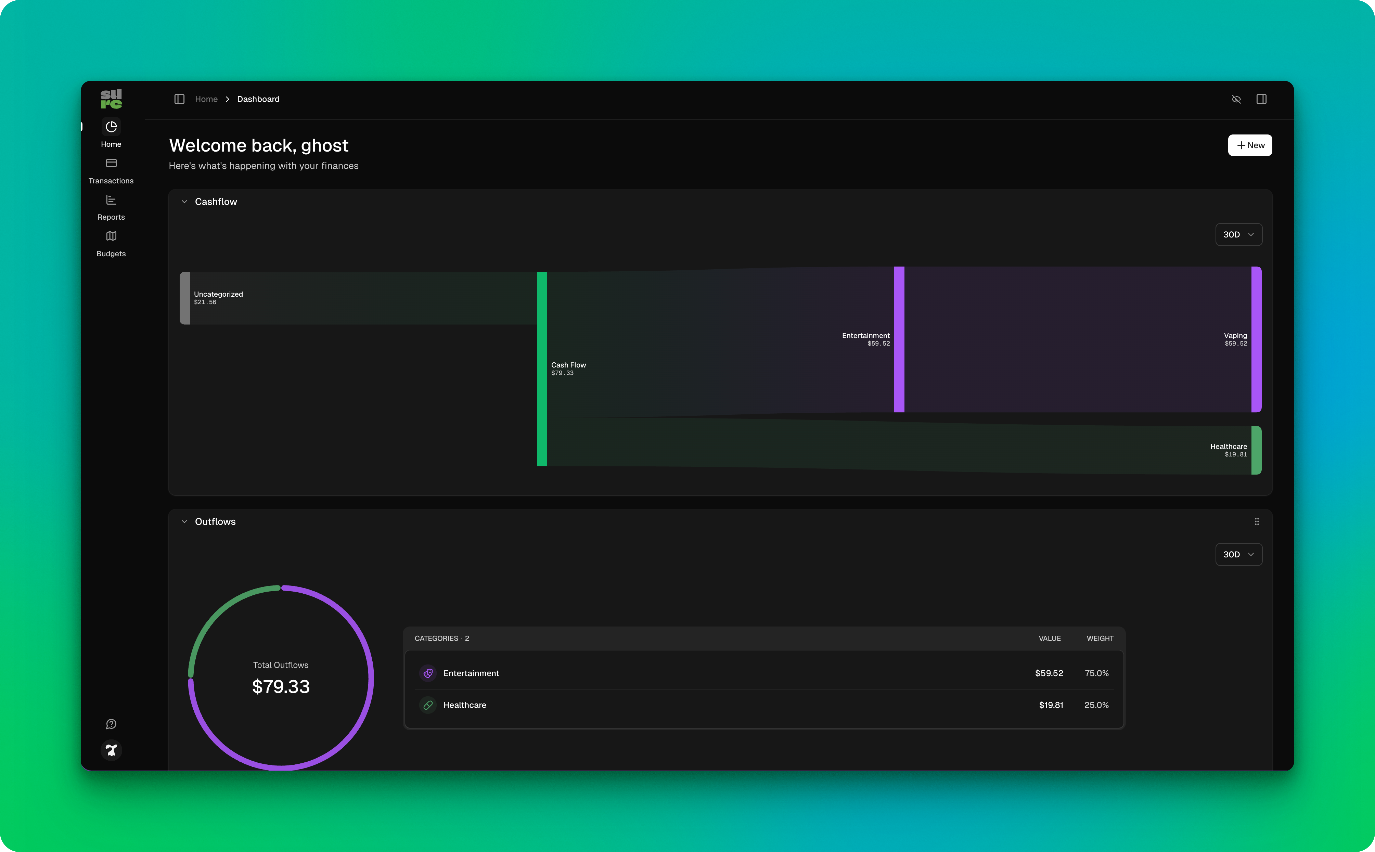Open the Entertainment row in categories table
Screen dimensions: 1375x852
click(764, 673)
